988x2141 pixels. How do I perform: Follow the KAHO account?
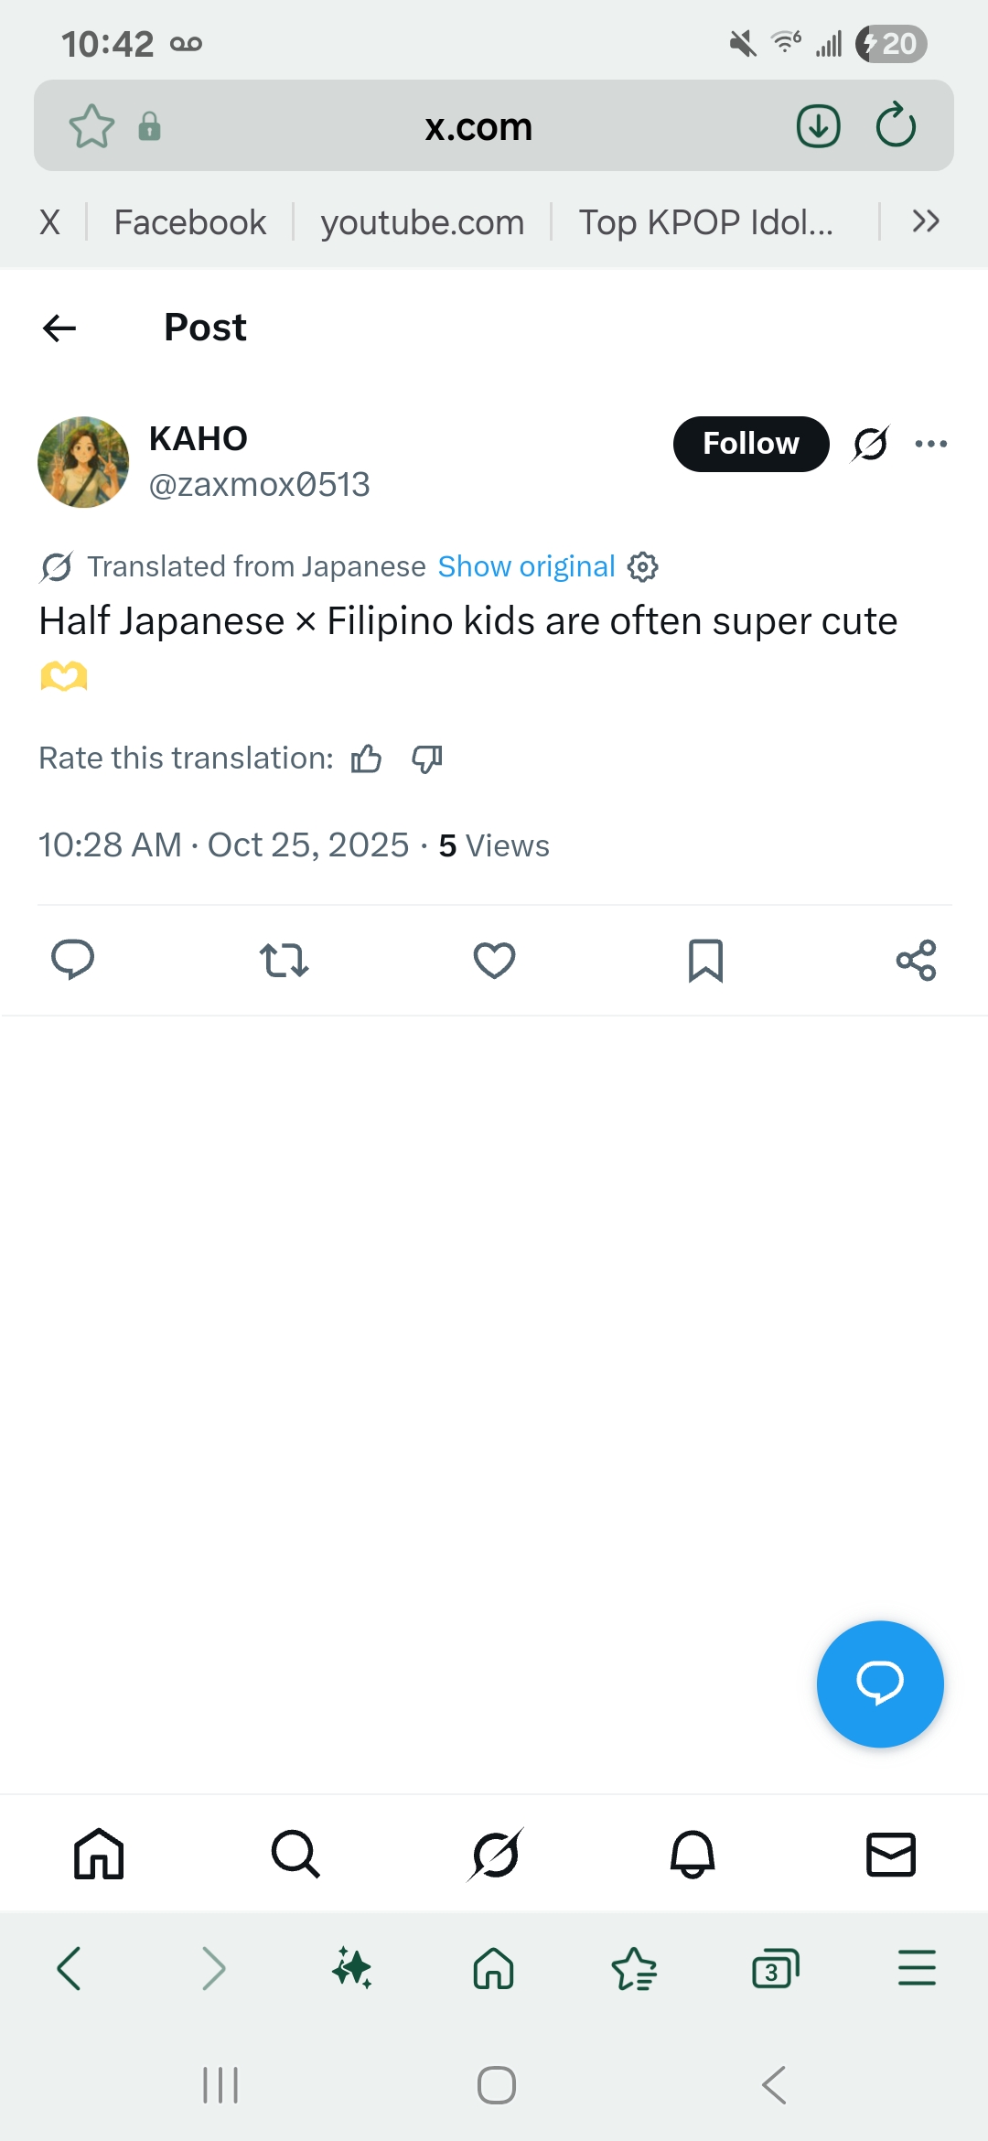click(751, 444)
